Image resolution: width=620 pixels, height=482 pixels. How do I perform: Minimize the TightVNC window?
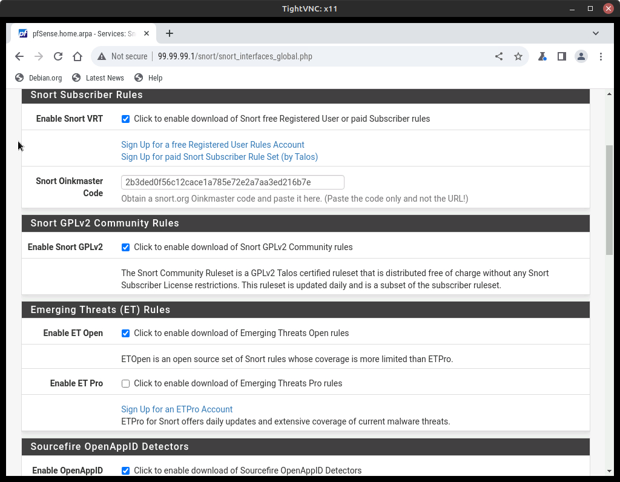pos(572,8)
